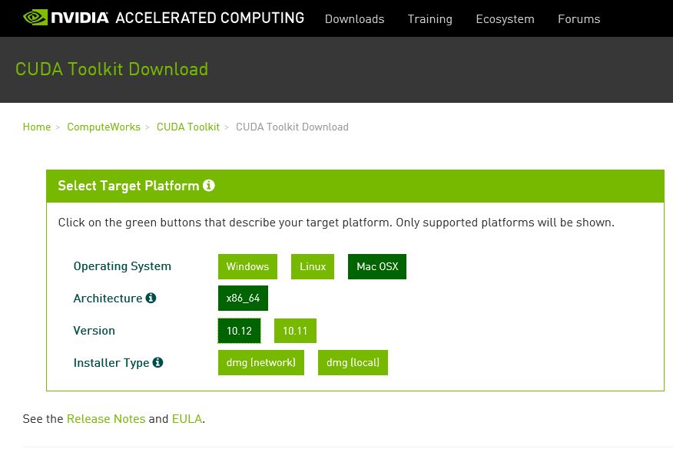This screenshot has height=452, width=673.
Task: Choose the dmg (network) installer type
Action: 261,362
